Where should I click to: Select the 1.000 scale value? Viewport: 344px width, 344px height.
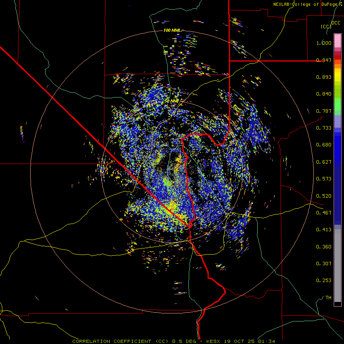tap(324, 43)
